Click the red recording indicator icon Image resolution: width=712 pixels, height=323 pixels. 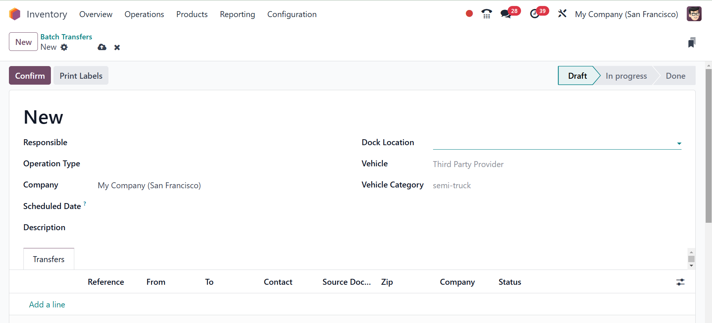pos(469,14)
